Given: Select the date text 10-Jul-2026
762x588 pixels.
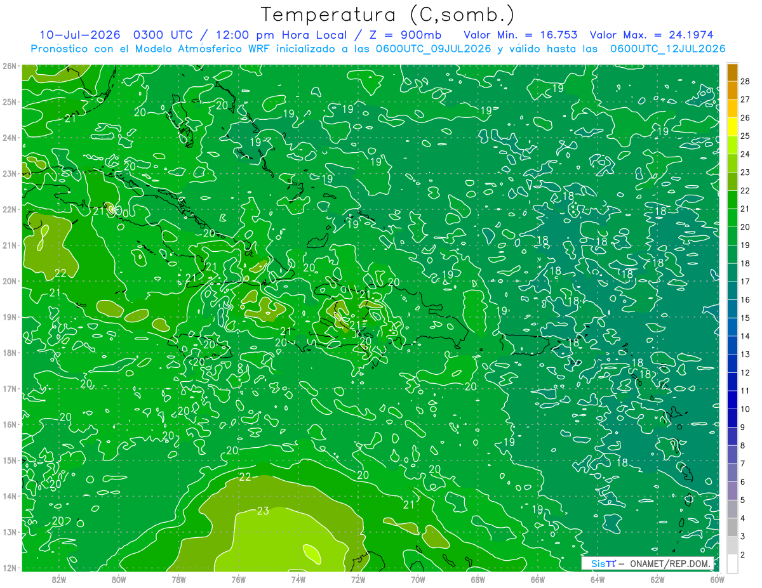Looking at the screenshot, I should pyautogui.click(x=79, y=35).
